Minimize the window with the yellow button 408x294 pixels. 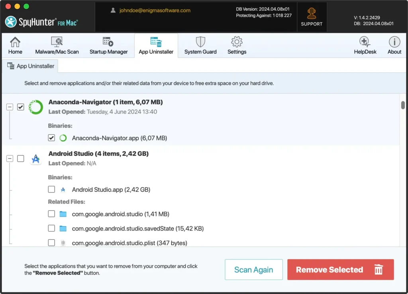(x=17, y=6)
